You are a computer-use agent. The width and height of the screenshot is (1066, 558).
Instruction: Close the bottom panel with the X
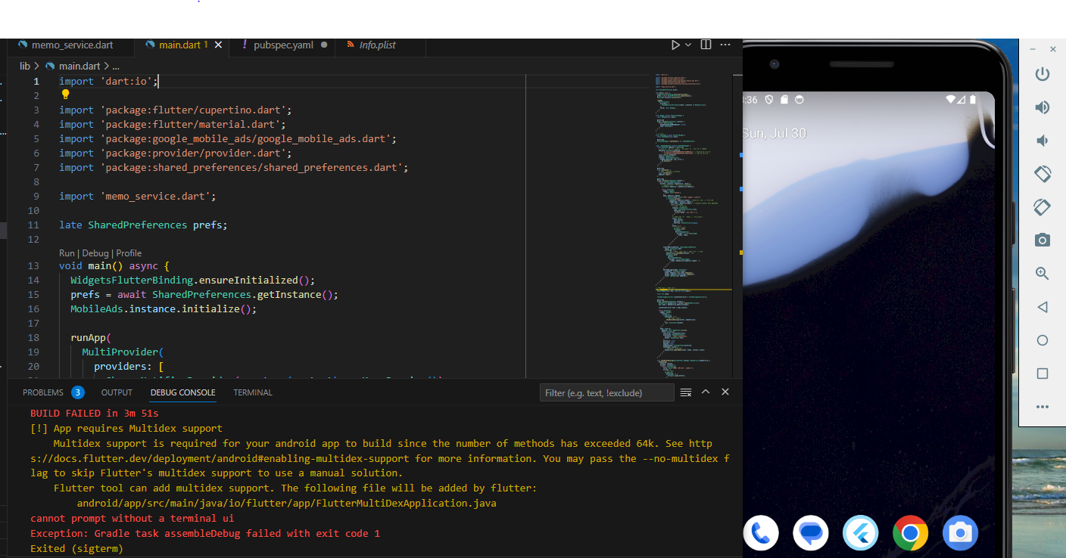tap(725, 392)
